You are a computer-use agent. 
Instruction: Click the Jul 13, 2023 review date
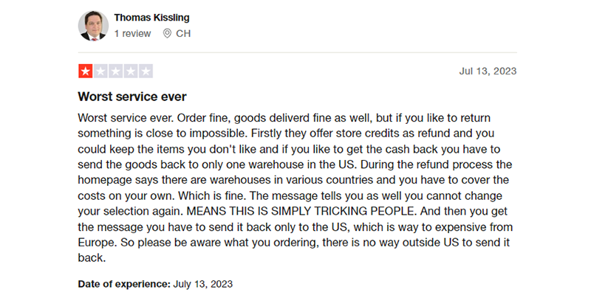[x=487, y=72]
